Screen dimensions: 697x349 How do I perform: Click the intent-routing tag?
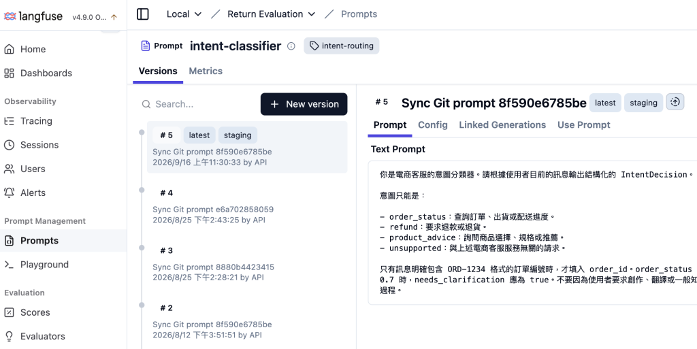(x=342, y=46)
